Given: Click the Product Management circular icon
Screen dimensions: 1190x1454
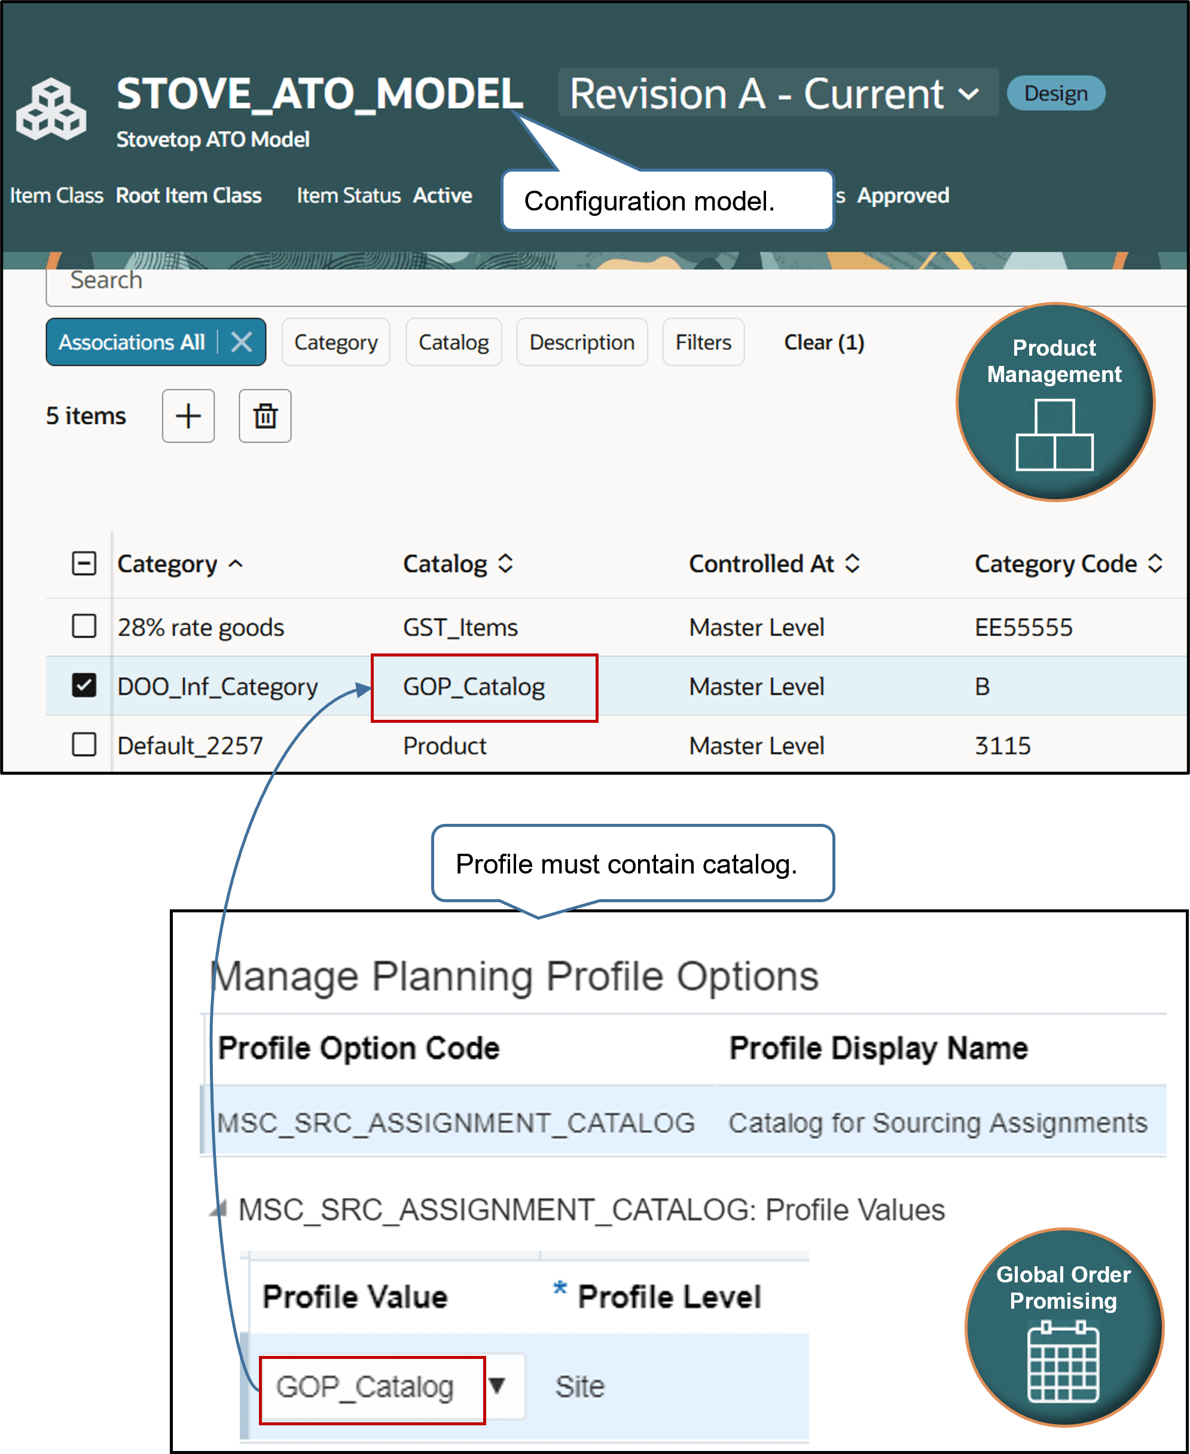Looking at the screenshot, I should [x=1054, y=402].
